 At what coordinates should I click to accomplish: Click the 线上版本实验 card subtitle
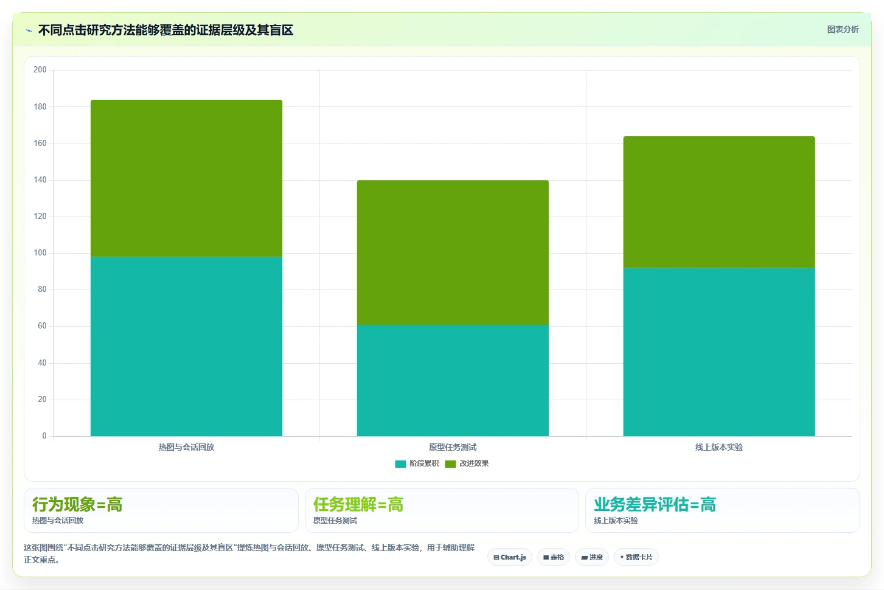pos(616,521)
